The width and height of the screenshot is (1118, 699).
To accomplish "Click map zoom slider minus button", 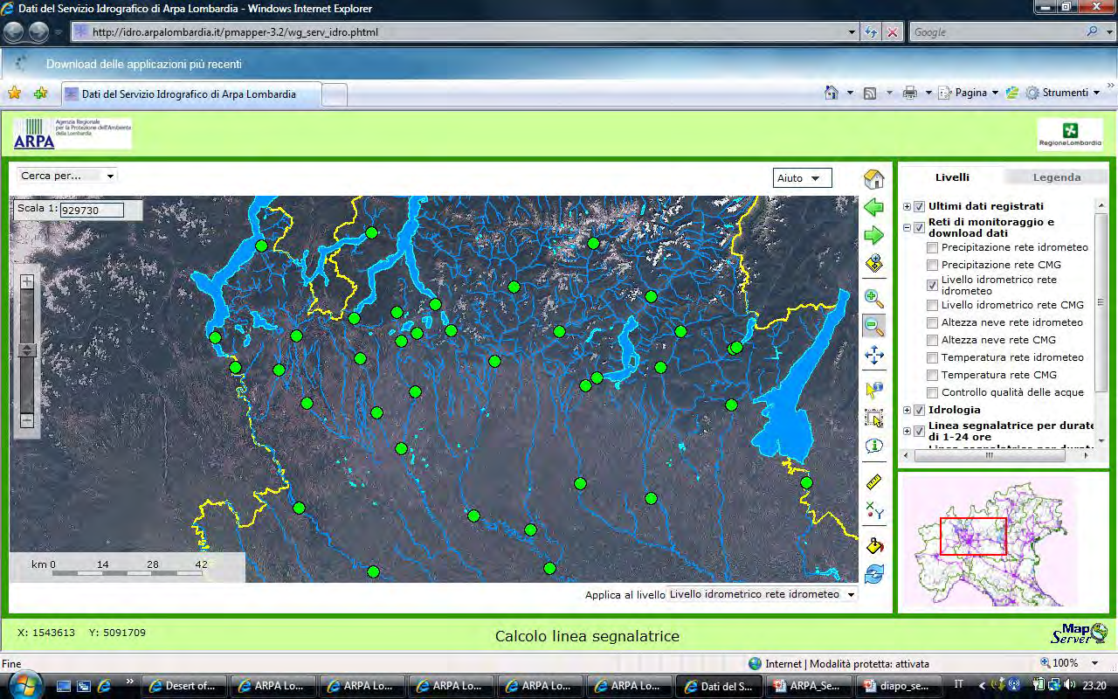I will click(27, 420).
